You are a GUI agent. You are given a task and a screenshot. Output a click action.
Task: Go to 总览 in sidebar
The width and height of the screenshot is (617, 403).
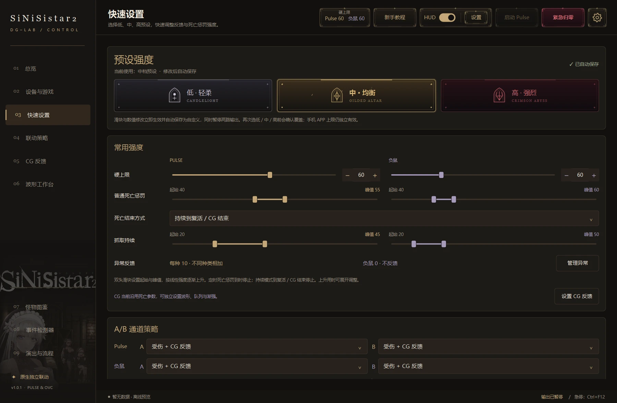(48, 69)
